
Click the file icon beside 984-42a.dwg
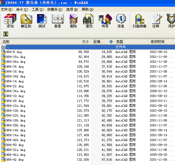[3, 155]
